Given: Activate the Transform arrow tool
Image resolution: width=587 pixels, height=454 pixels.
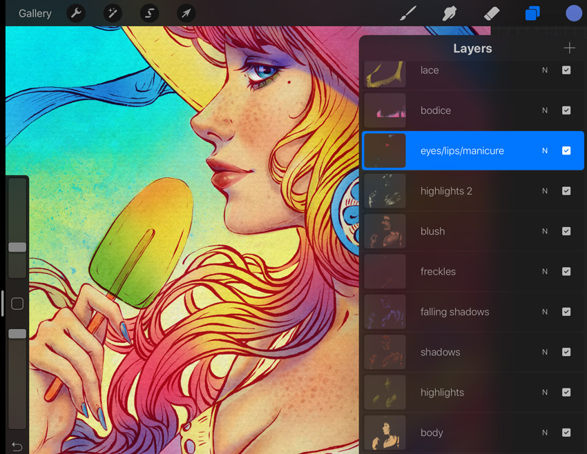Looking at the screenshot, I should pos(186,14).
